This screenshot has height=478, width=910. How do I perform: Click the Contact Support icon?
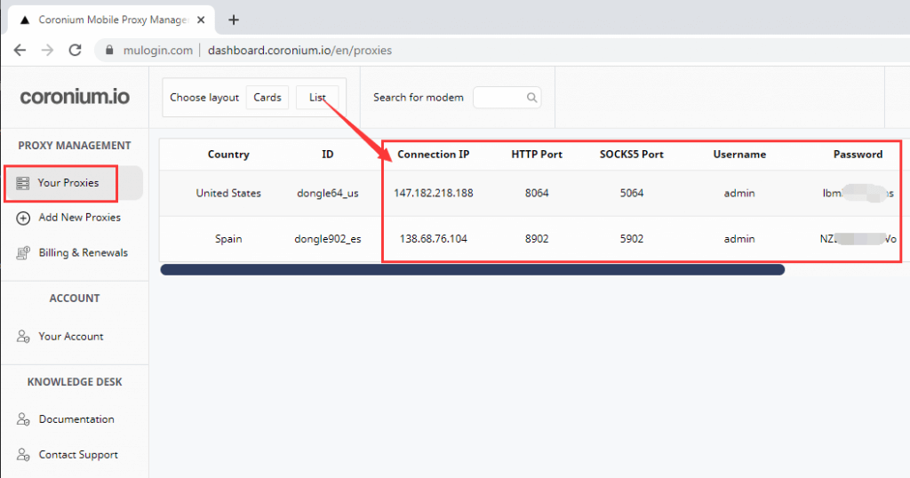coord(23,455)
